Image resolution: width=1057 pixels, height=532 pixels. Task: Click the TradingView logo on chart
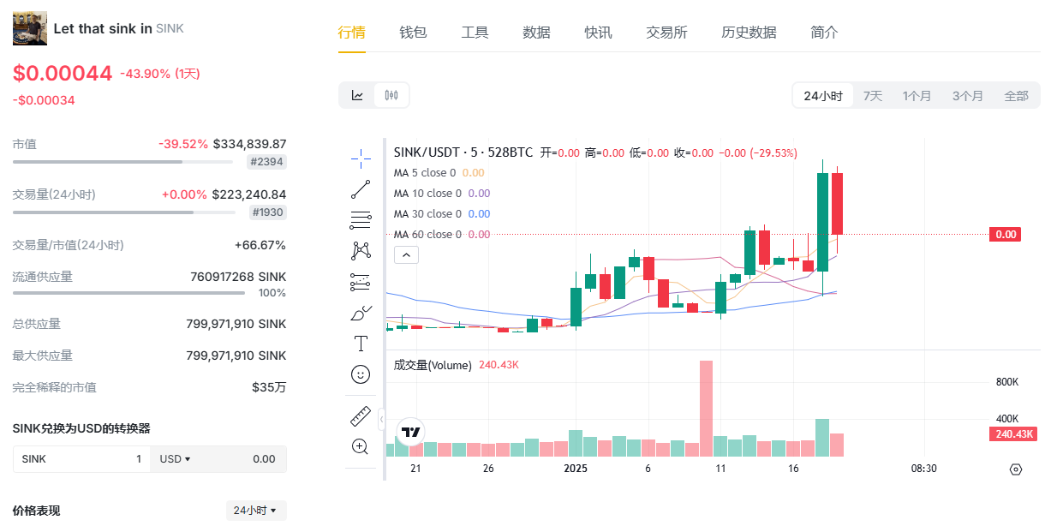pos(411,432)
